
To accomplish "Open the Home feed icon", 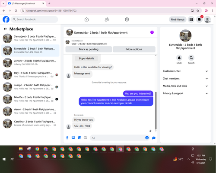I will point(86,19).
